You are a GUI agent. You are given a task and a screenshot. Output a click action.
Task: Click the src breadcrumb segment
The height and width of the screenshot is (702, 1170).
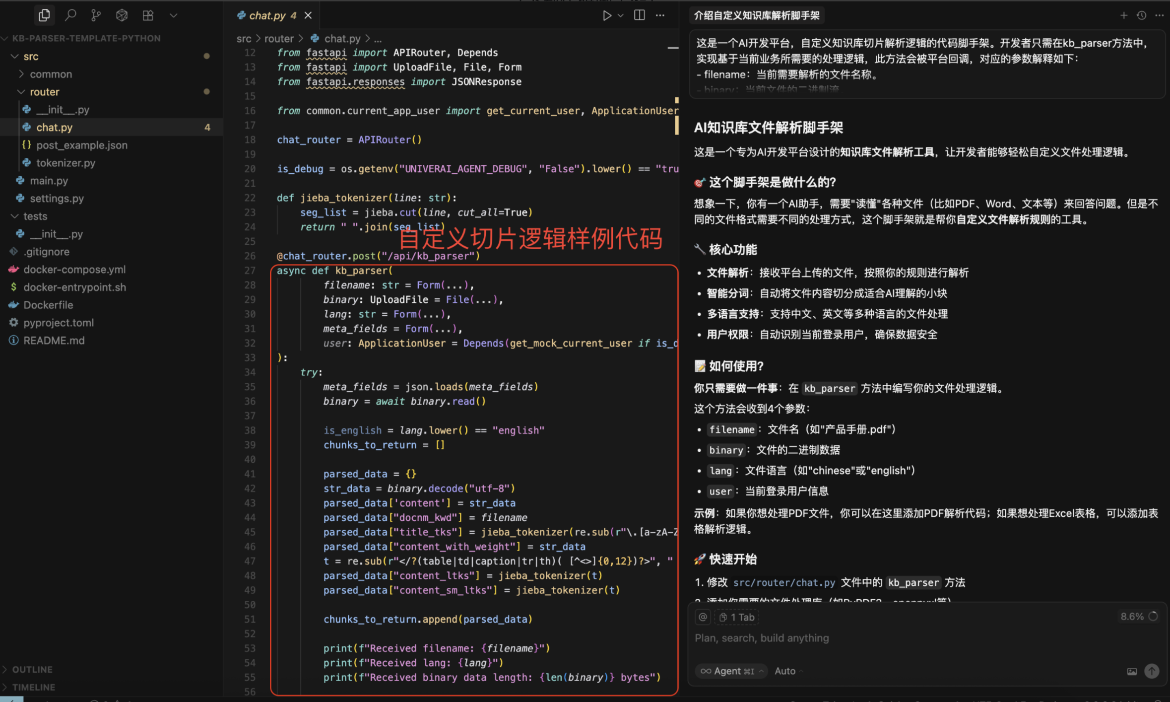pos(244,39)
